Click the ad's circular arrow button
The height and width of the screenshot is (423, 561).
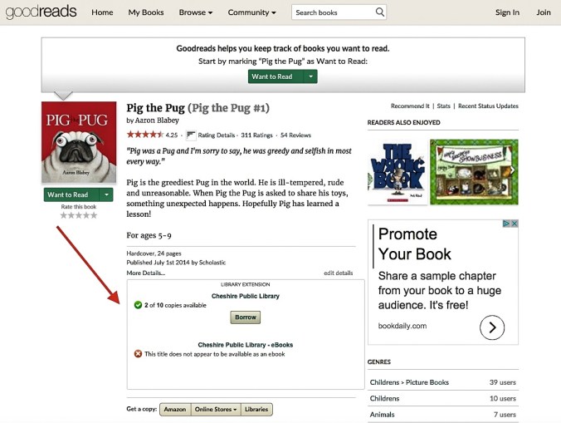click(492, 327)
